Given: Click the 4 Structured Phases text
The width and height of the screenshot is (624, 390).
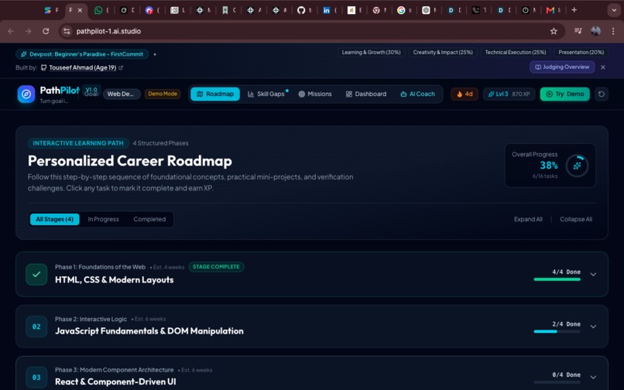Looking at the screenshot, I should [x=161, y=143].
